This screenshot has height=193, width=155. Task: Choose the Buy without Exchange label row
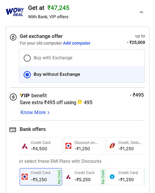click(82, 74)
